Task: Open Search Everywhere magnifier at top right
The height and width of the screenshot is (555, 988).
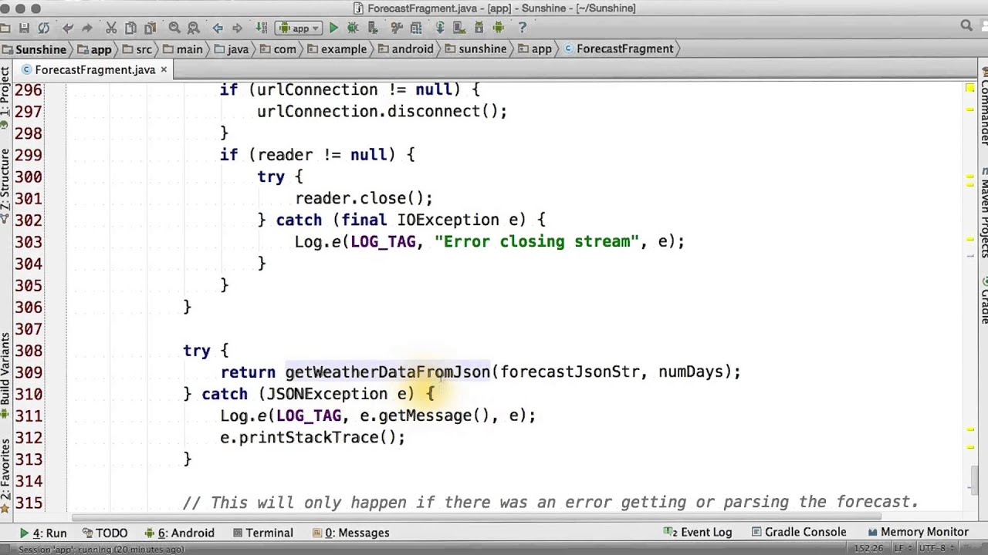Action: point(966,26)
